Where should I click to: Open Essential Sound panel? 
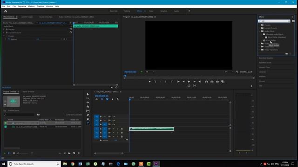coord(265,63)
